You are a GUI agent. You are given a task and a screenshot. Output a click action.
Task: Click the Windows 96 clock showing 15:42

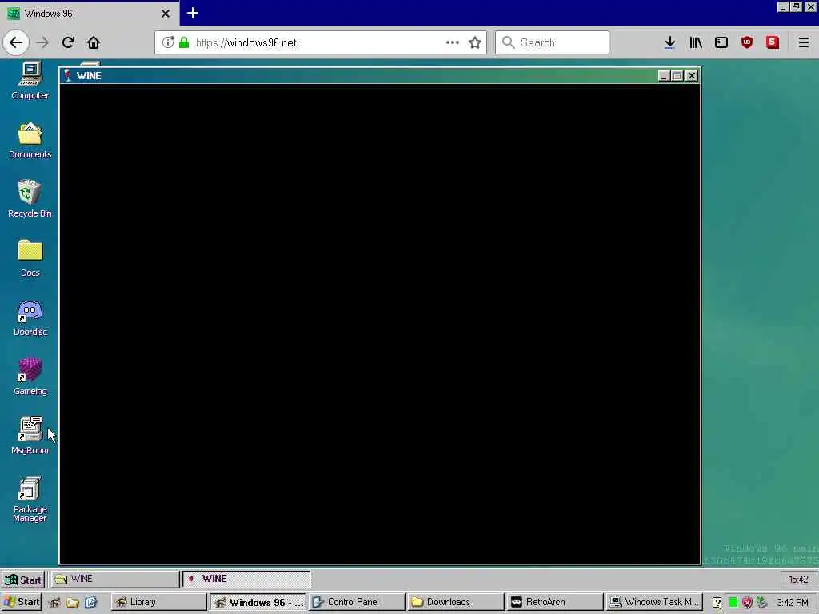click(799, 579)
